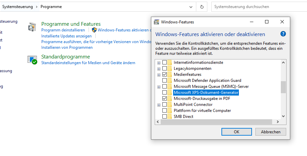Screen dimensions: 307x156
Task: Select the Microsoft XPS-Dokument-Generator row label
Action: [x=206, y=93]
